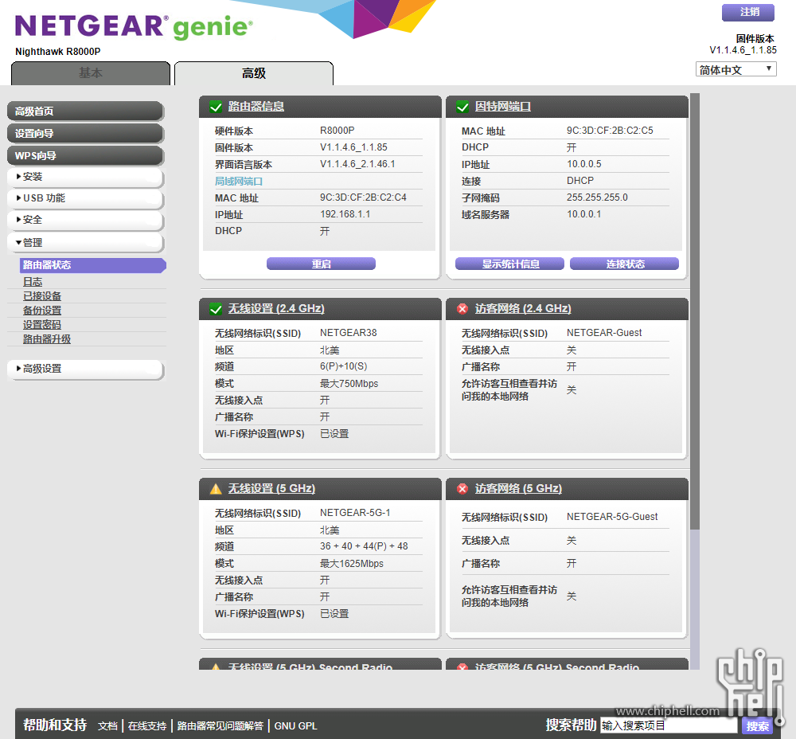
Task: Go to 设置密码
Action: 42,325
